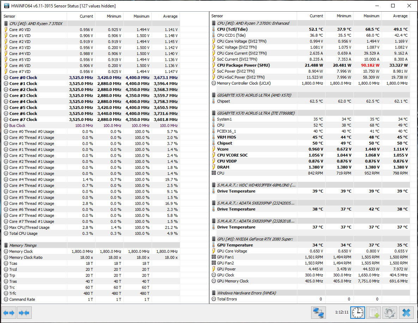
Task: Click left pane Sensor column header
Action: [x=34, y=16]
